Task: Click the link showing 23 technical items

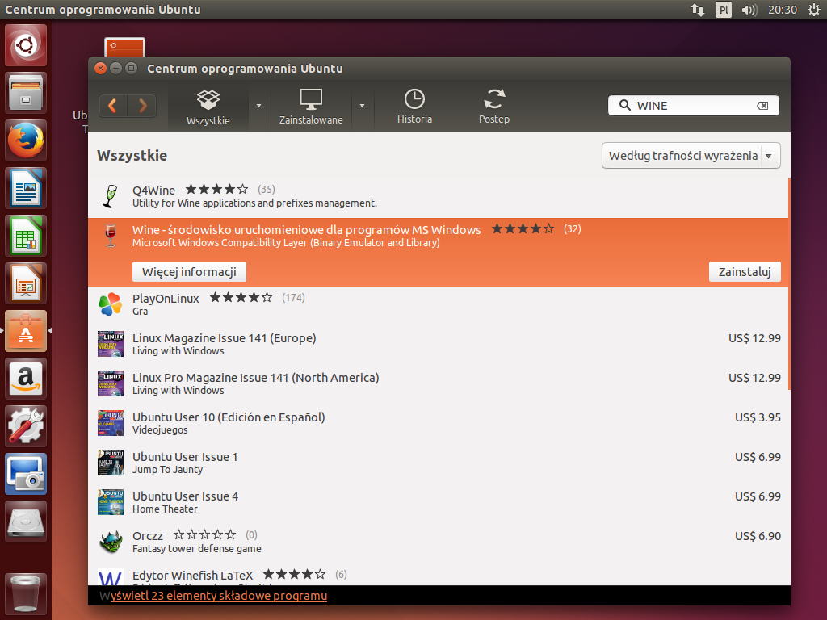Action: (218, 596)
